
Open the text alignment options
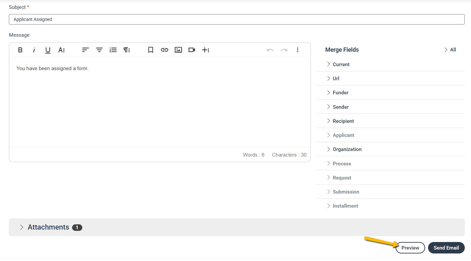[86, 50]
